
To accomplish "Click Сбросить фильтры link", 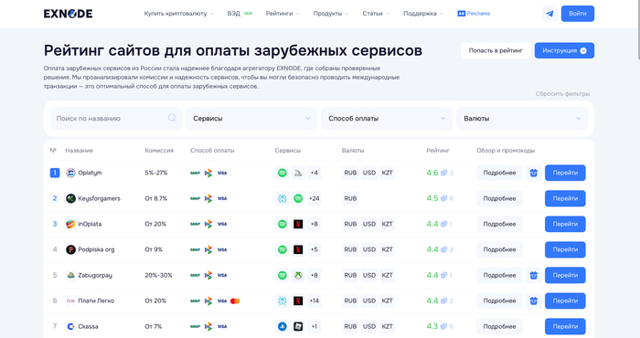I will (562, 94).
